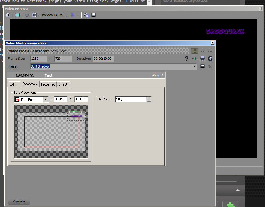Match event length icon in generator

[202, 59]
